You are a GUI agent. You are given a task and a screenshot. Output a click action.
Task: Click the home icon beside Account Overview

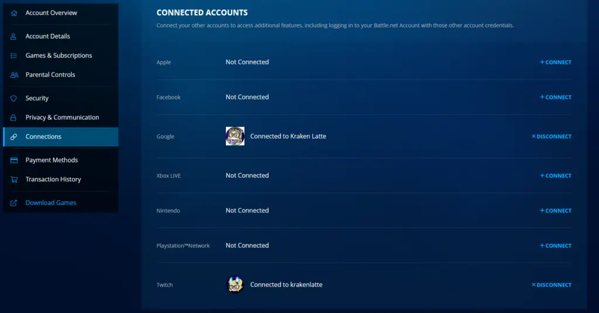tap(14, 13)
